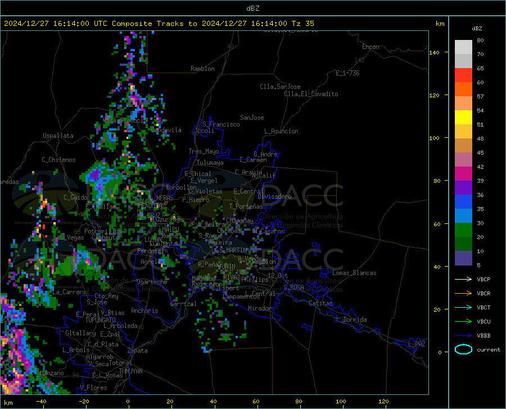The image size is (506, 409).
Task: Select the magenta 39 dBZ color swatch
Action: 463,174
